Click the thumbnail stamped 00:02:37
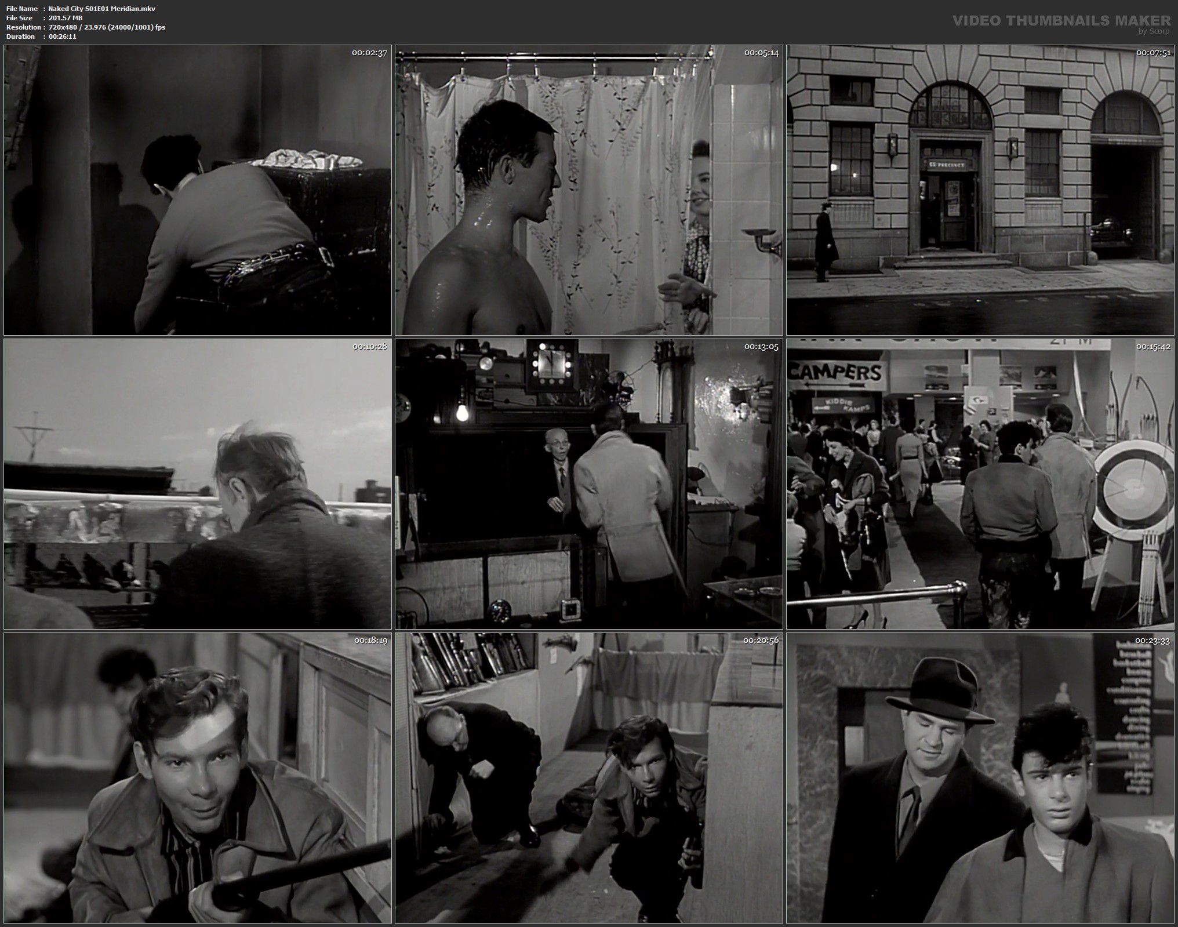 tap(197, 190)
